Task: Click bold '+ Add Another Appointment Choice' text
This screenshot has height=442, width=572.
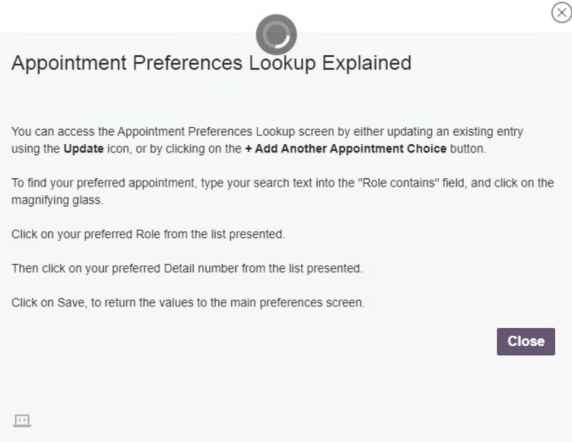Action: [349, 149]
